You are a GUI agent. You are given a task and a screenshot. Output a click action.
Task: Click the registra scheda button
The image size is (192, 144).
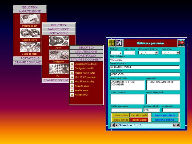121,120
